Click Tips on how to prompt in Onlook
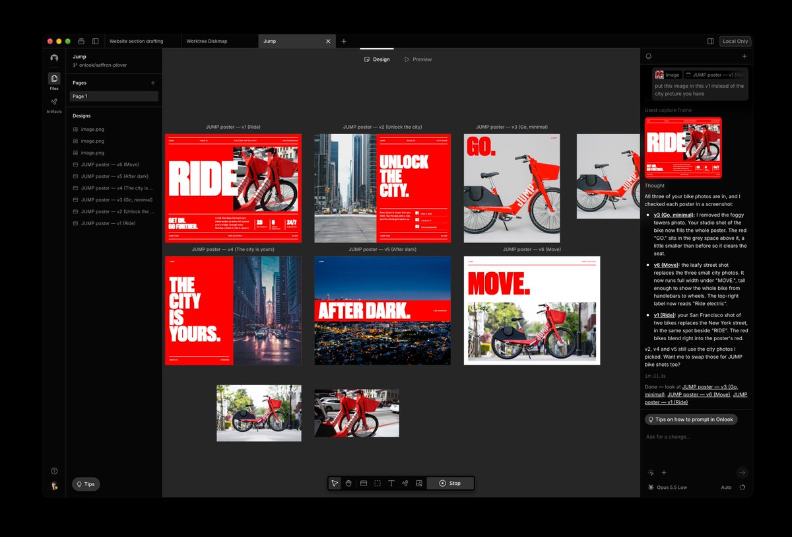This screenshot has width=792, height=537. (x=691, y=419)
